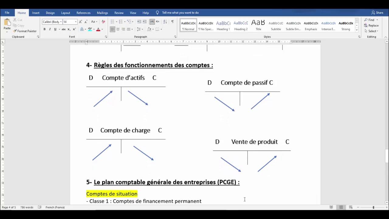Switch to Print Layout view
Viewport: 389px width, 219px height.
click(x=341, y=207)
